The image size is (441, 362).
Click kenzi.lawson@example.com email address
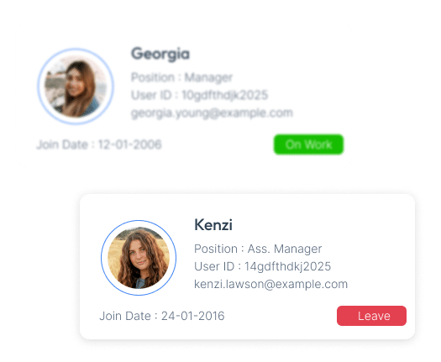tap(270, 284)
